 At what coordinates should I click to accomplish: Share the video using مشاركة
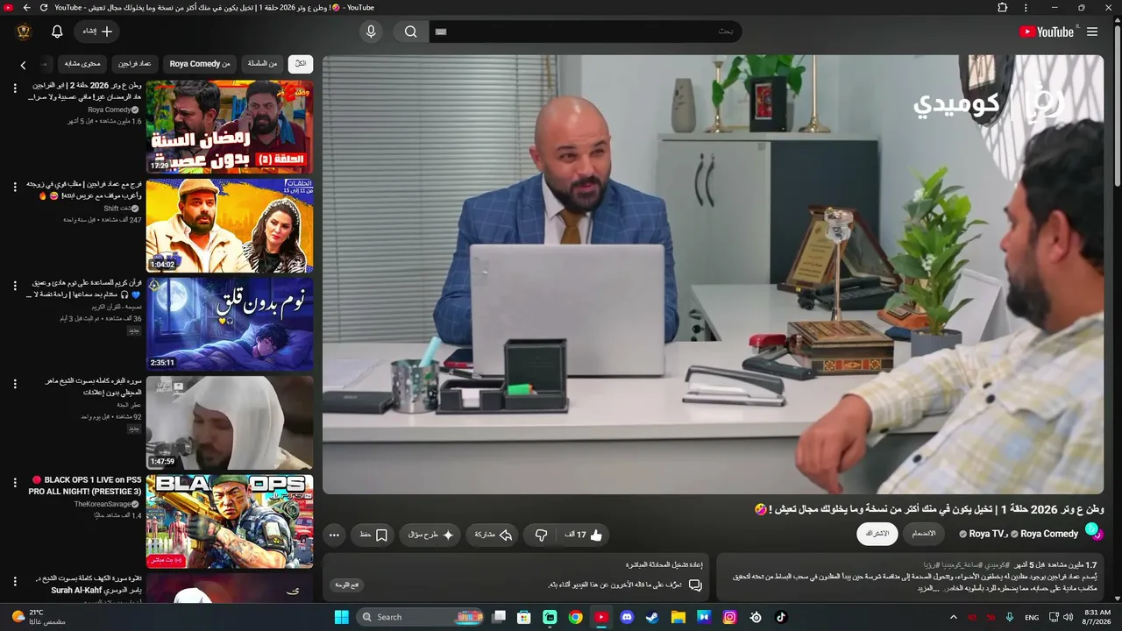click(493, 535)
